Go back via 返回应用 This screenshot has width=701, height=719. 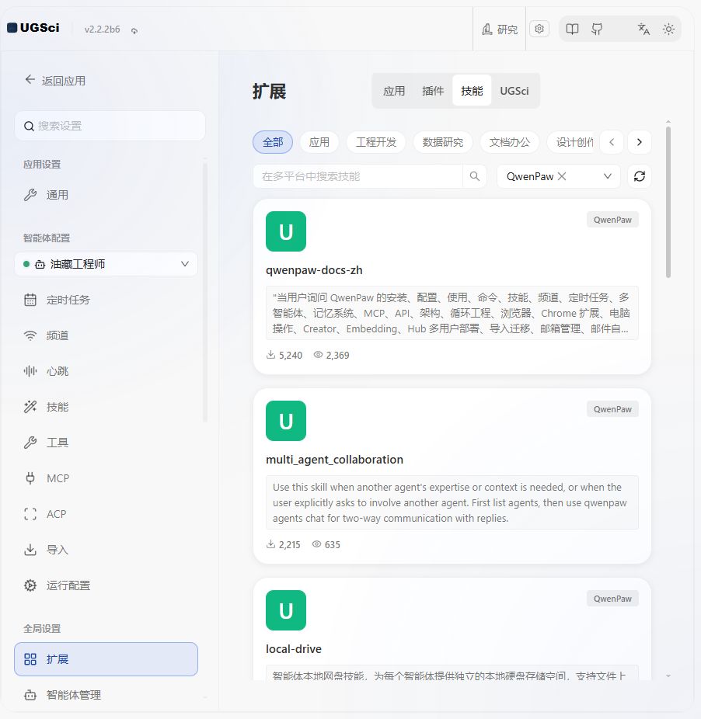[55, 80]
